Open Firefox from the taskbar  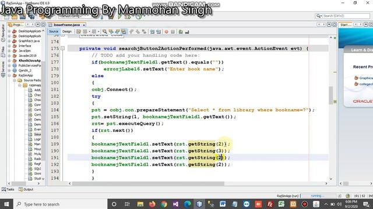(x=152, y=204)
